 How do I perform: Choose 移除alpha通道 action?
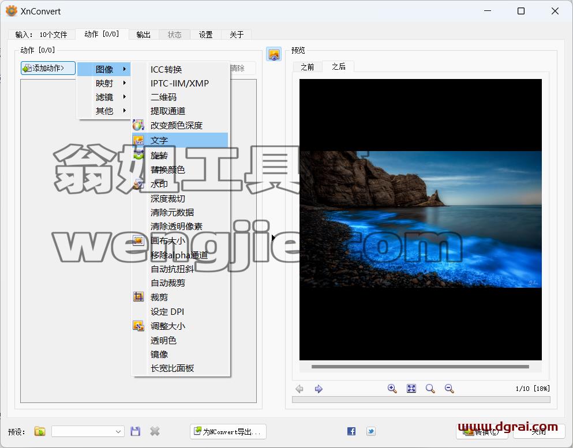pos(181,255)
